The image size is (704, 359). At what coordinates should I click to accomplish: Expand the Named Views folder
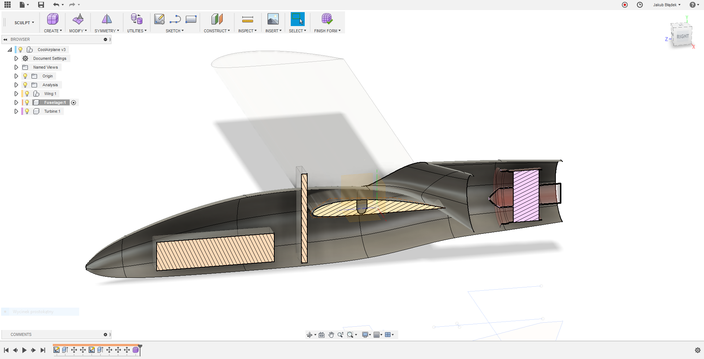click(x=16, y=67)
